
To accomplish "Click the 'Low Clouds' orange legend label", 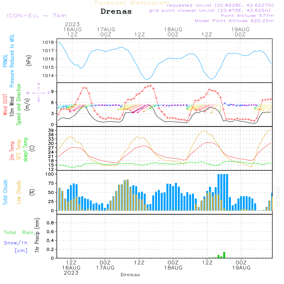I will (x=18, y=192).
